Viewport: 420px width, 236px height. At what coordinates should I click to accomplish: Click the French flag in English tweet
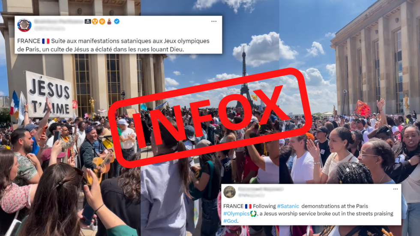pyautogui.click(x=248, y=206)
